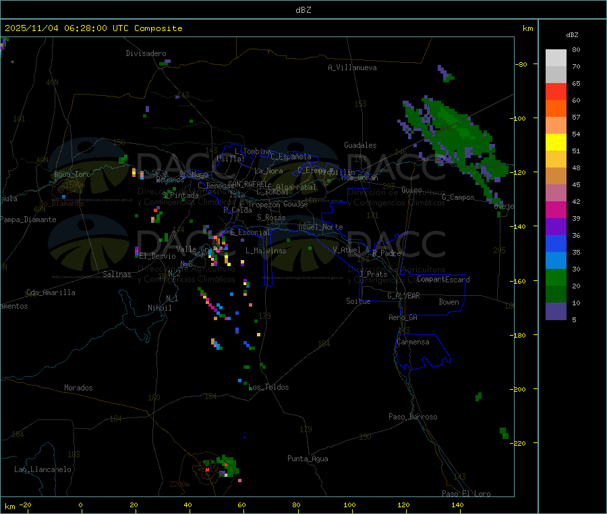Click the Algarrobal label
This screenshot has width=607, height=514.
[296, 187]
